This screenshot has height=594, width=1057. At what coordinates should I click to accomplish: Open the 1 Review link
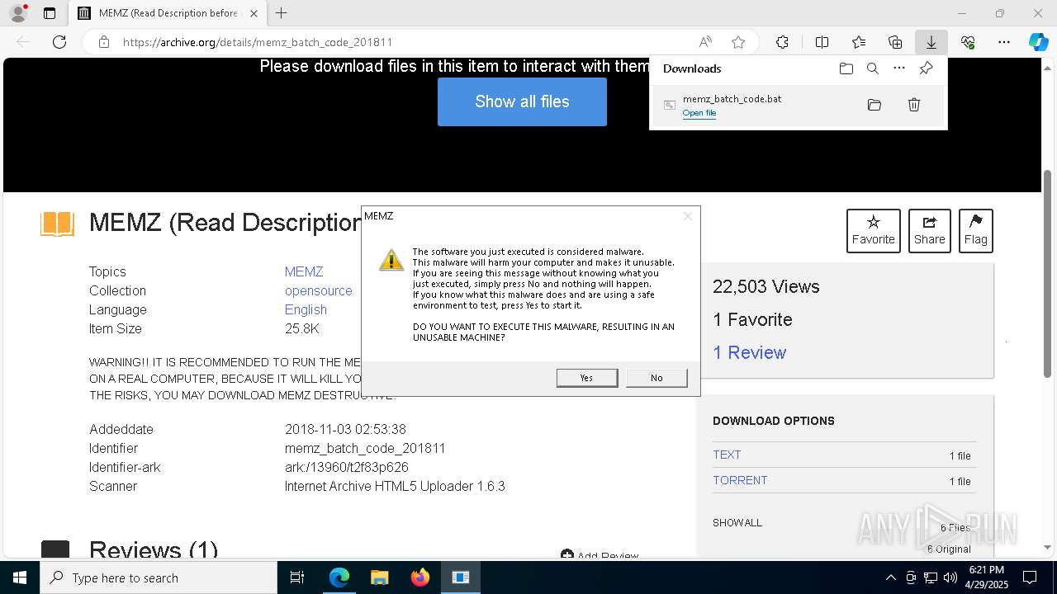coord(749,352)
